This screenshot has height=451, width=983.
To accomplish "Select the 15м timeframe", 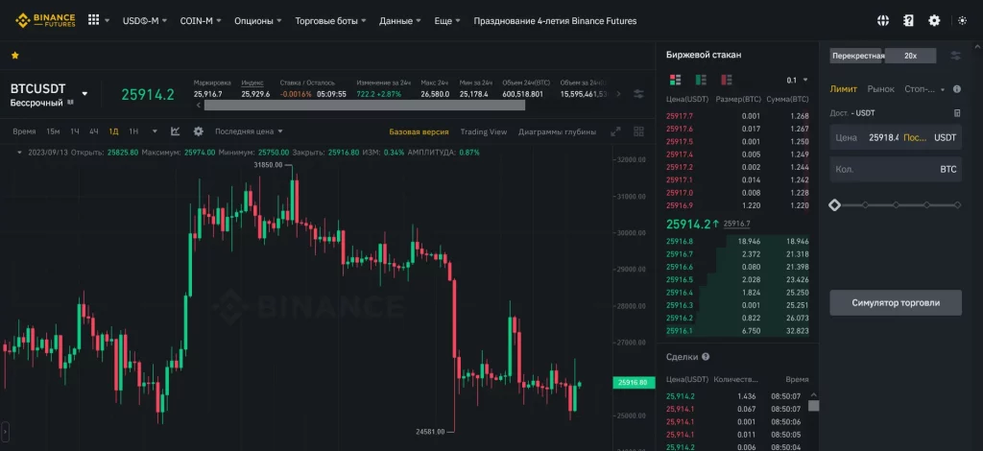I will tap(53, 131).
